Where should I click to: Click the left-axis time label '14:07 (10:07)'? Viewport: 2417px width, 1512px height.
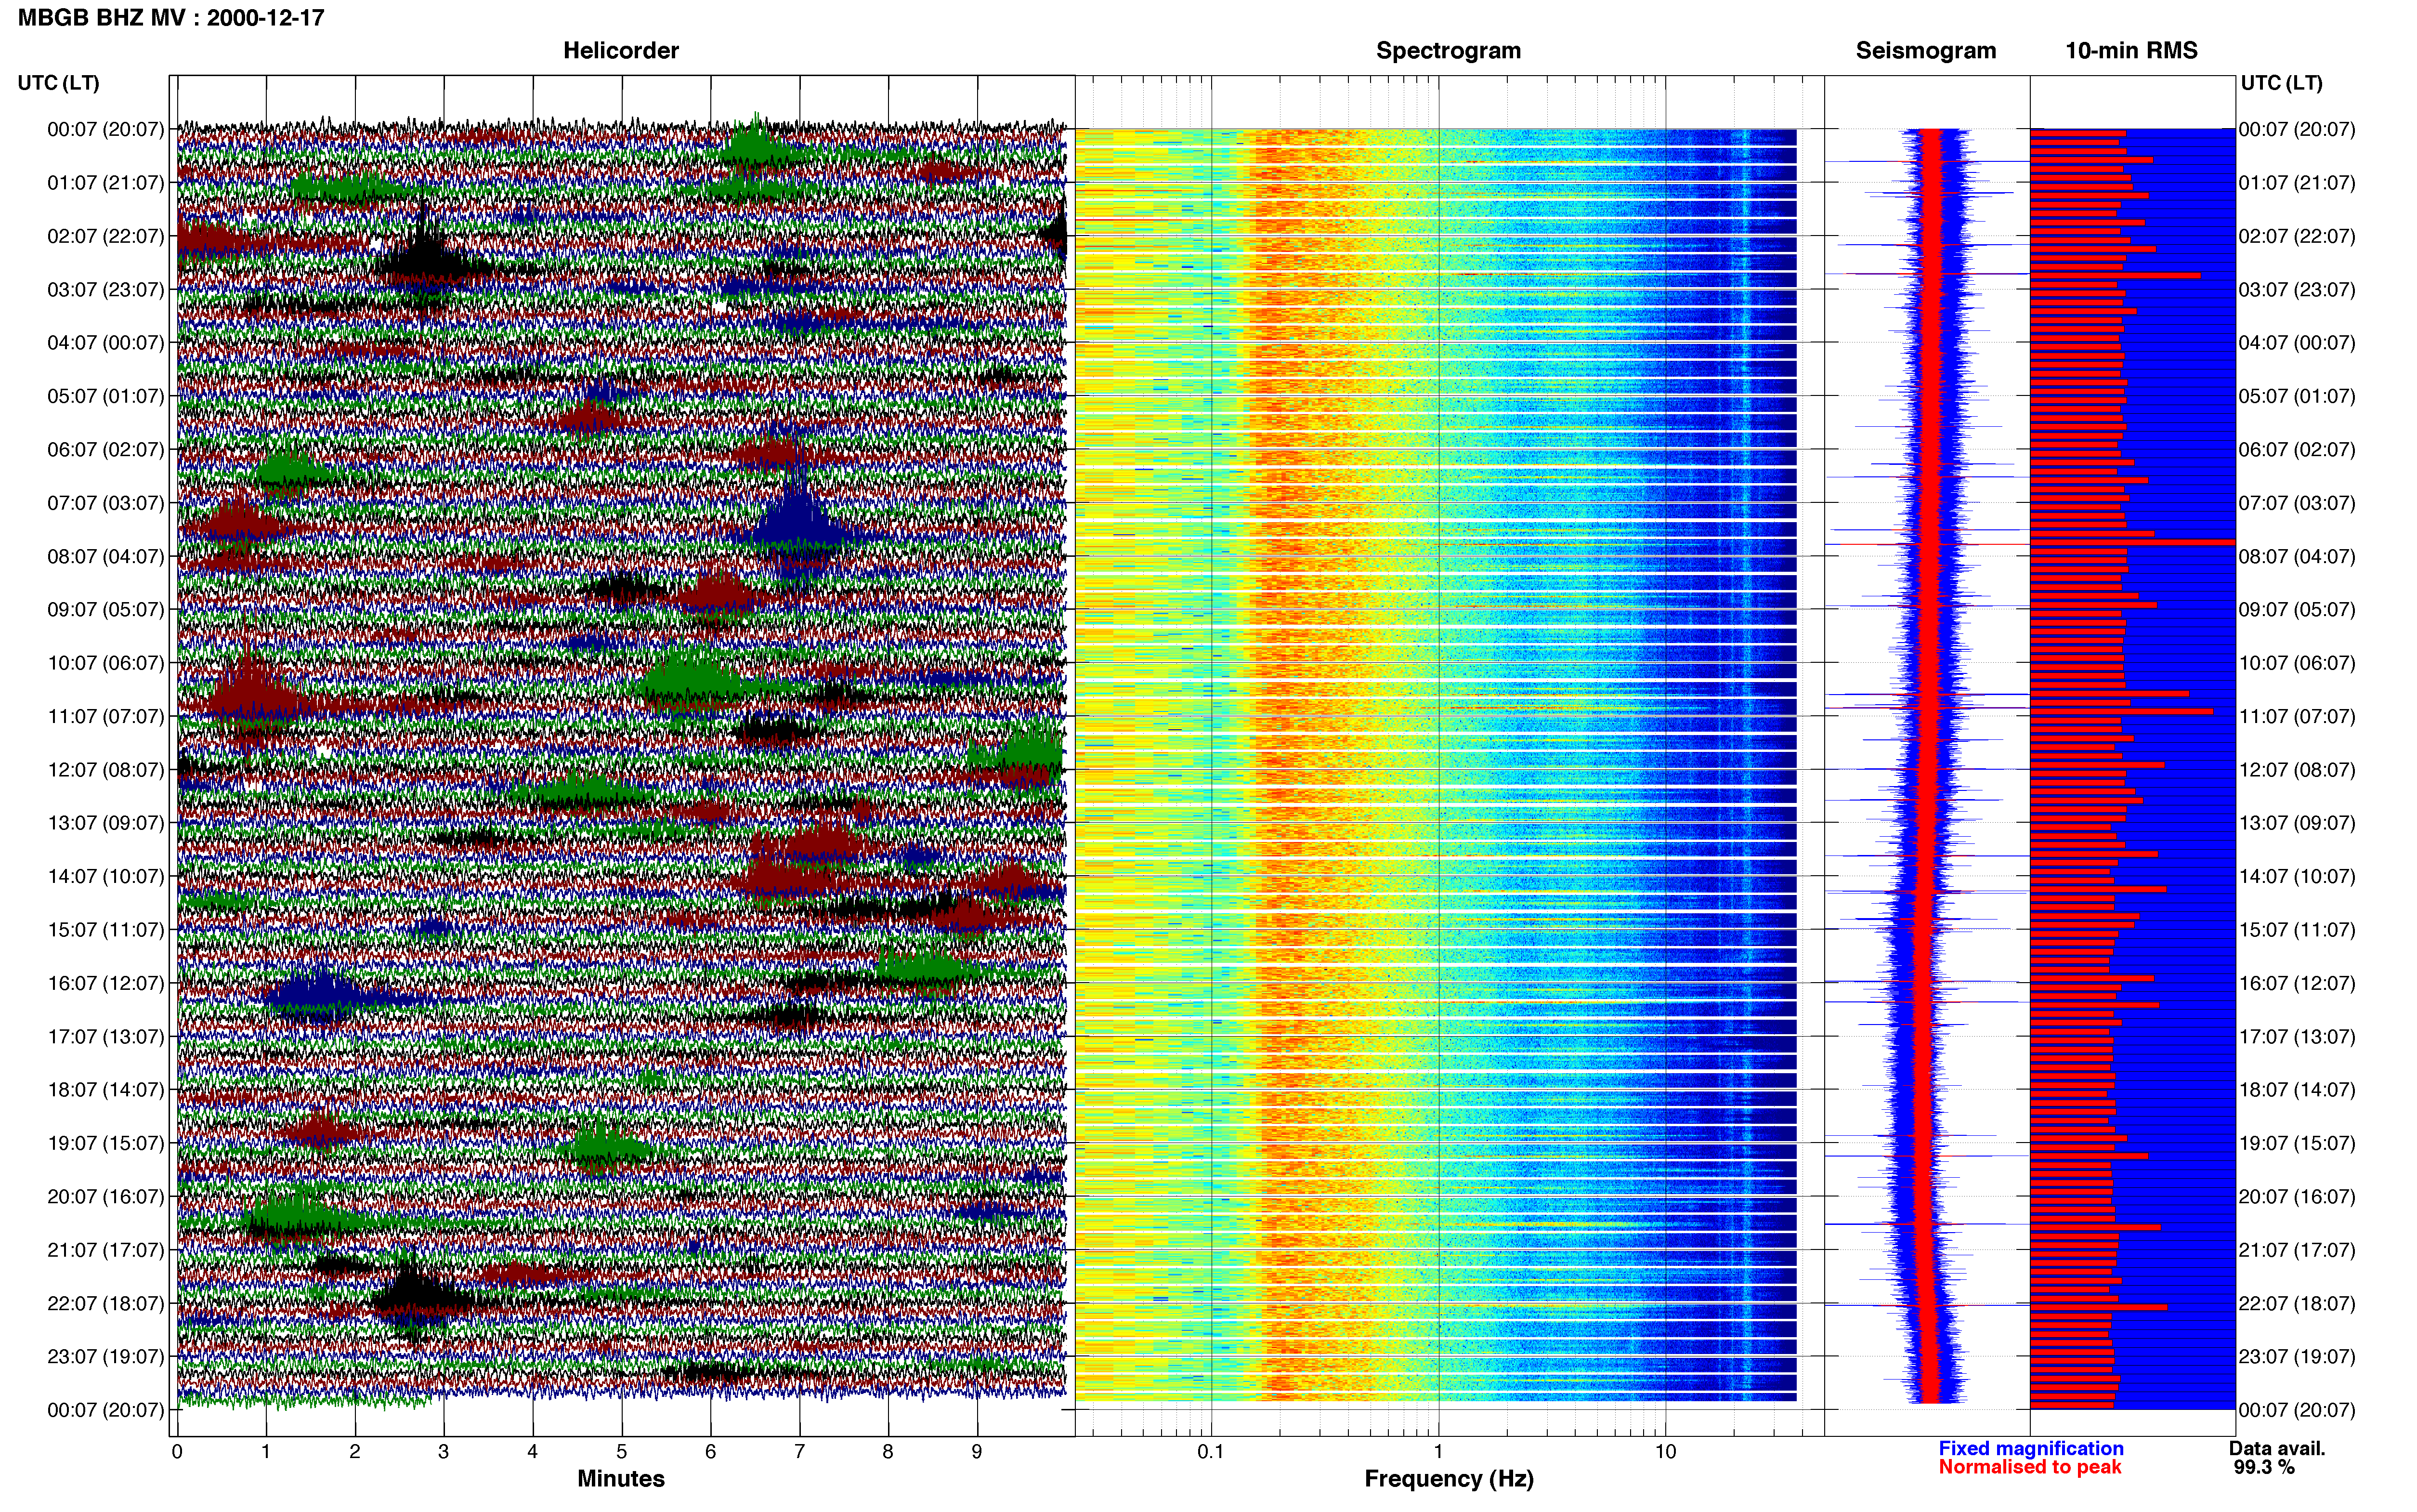(105, 876)
